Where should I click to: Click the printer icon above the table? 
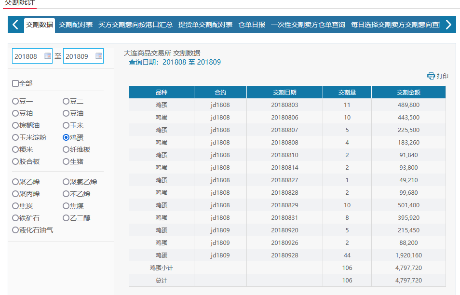click(431, 76)
